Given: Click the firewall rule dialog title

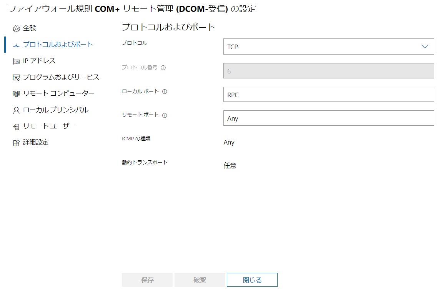Looking at the screenshot, I should [x=132, y=9].
